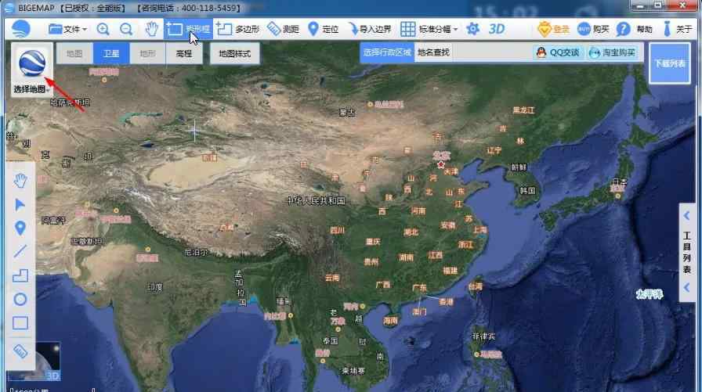702x392 pixels.
Task: Select the placemark pin tool in left sidebar
Action: tap(20, 228)
